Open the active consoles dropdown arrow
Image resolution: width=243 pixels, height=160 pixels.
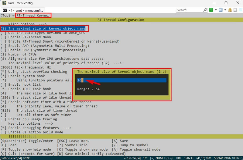coord(225,10)
